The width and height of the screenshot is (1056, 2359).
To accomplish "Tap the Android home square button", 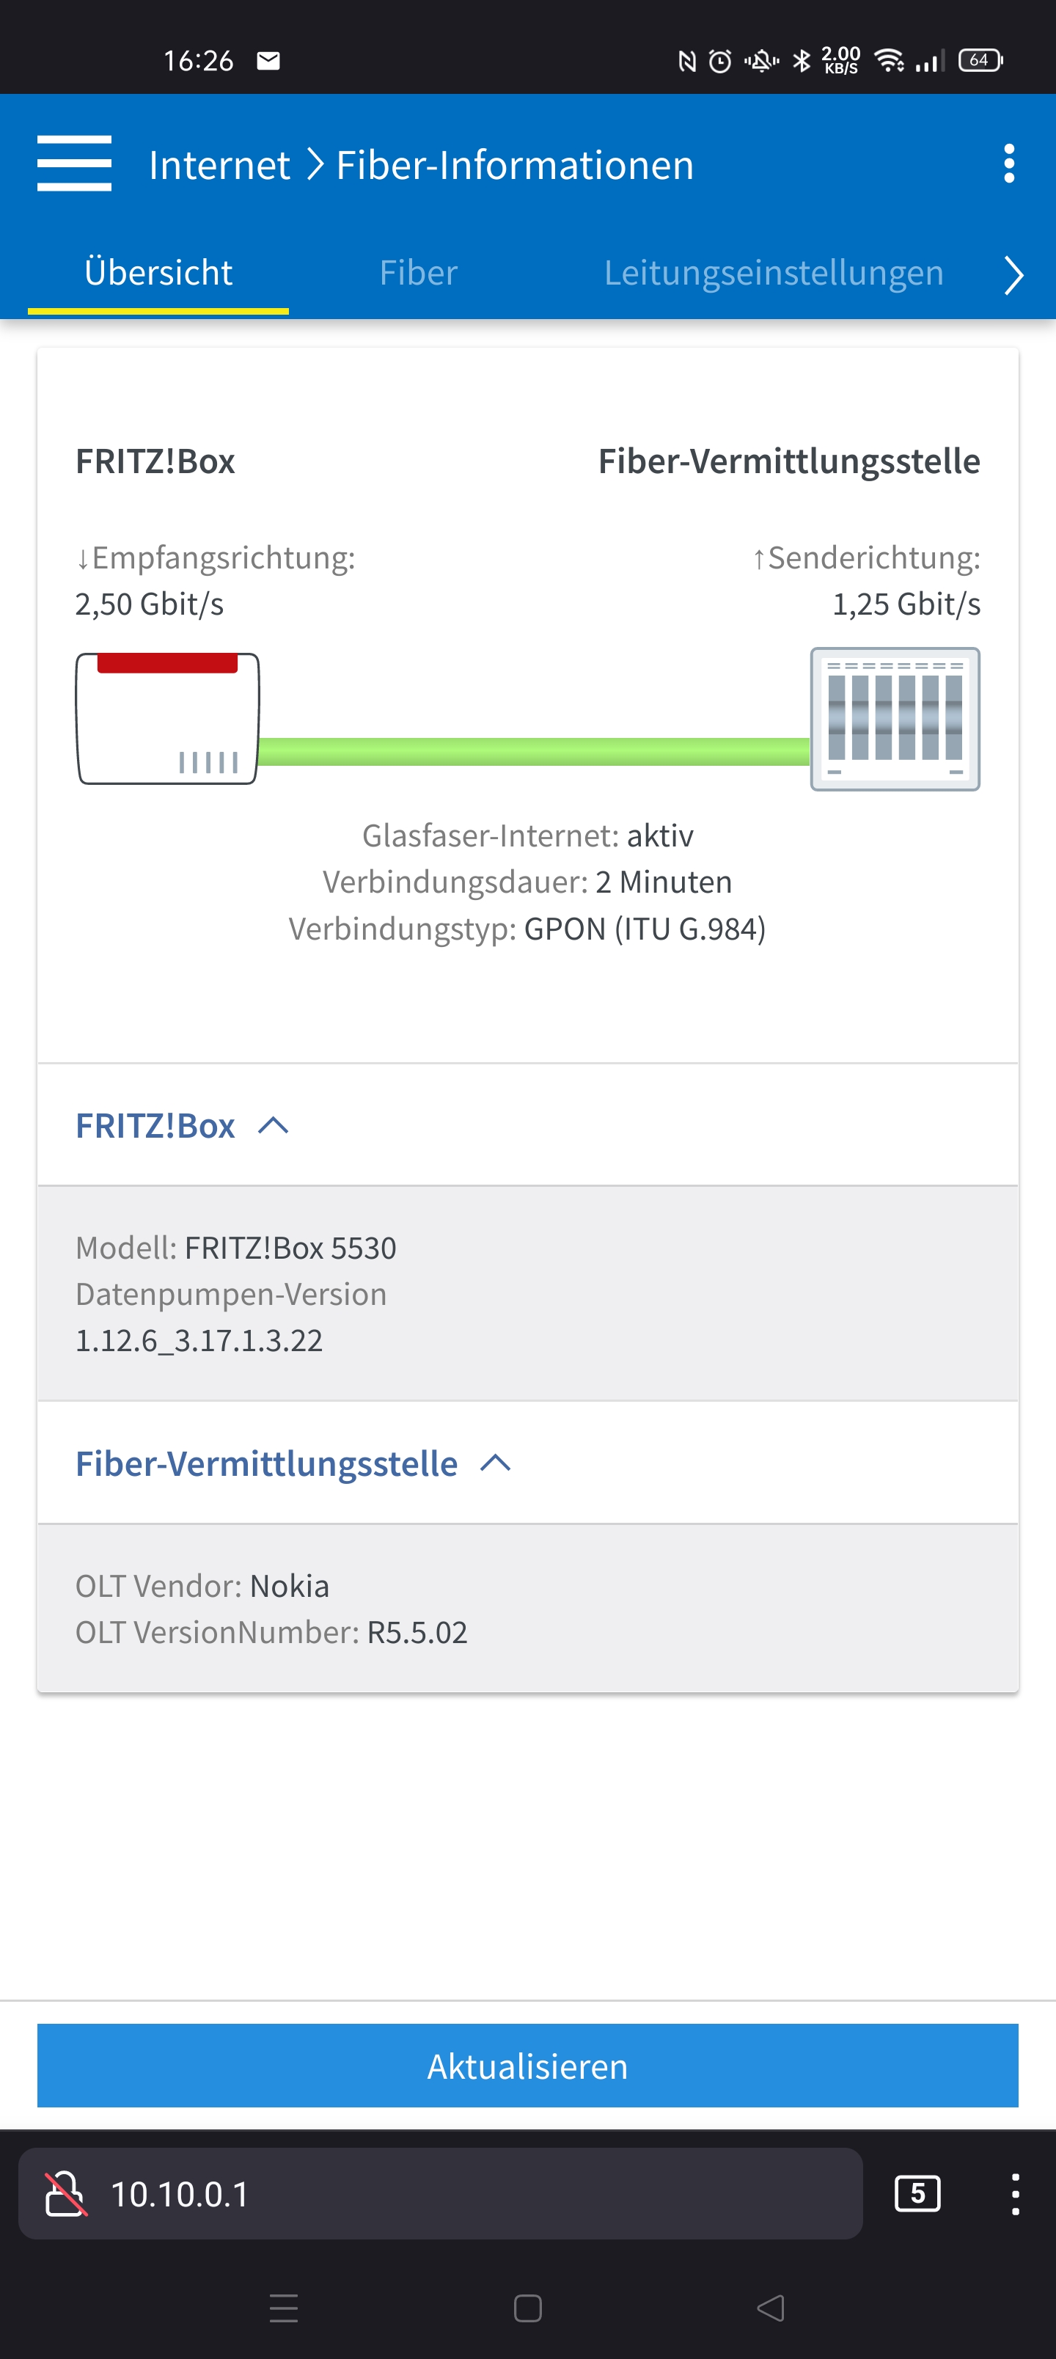I will [527, 2308].
